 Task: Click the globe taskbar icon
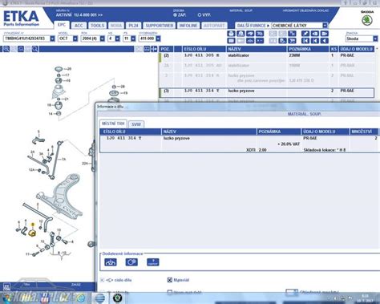(100, 298)
